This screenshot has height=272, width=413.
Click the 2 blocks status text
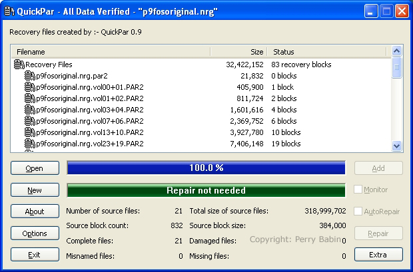tap(284, 98)
